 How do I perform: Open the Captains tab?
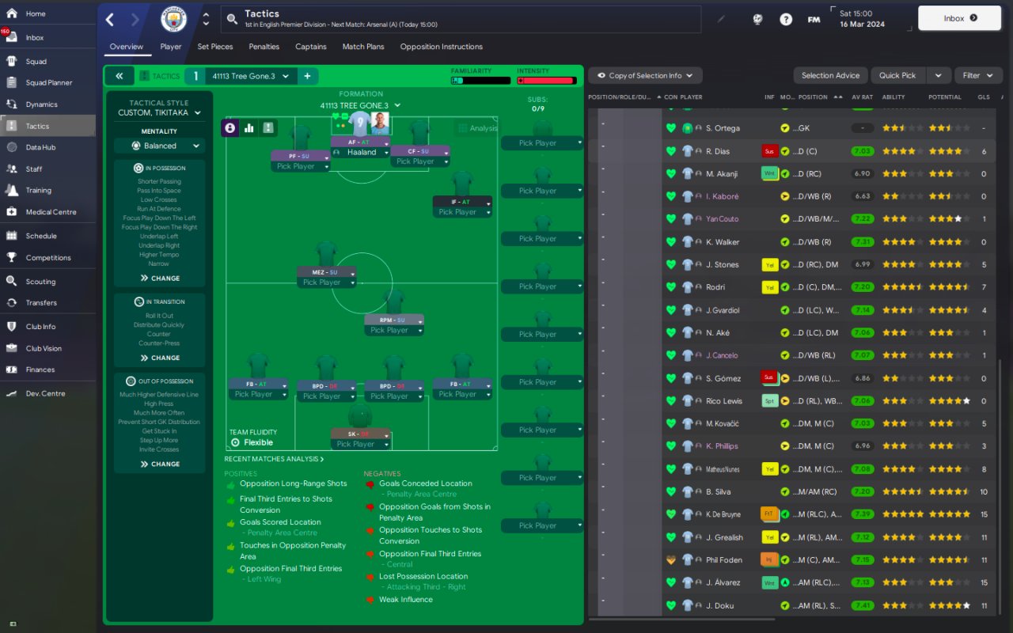point(311,47)
